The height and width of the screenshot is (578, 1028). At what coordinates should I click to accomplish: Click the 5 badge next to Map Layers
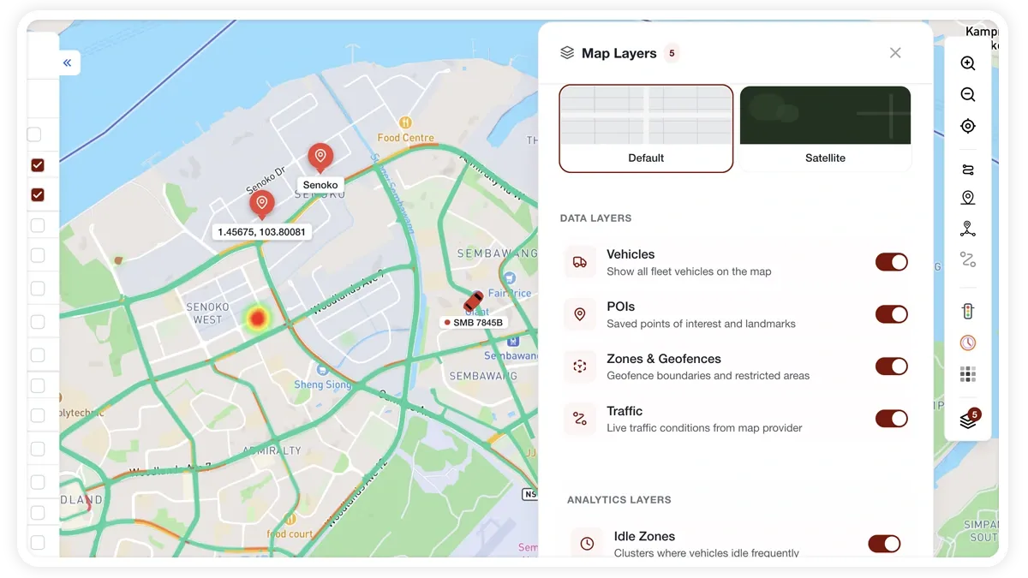(x=672, y=53)
